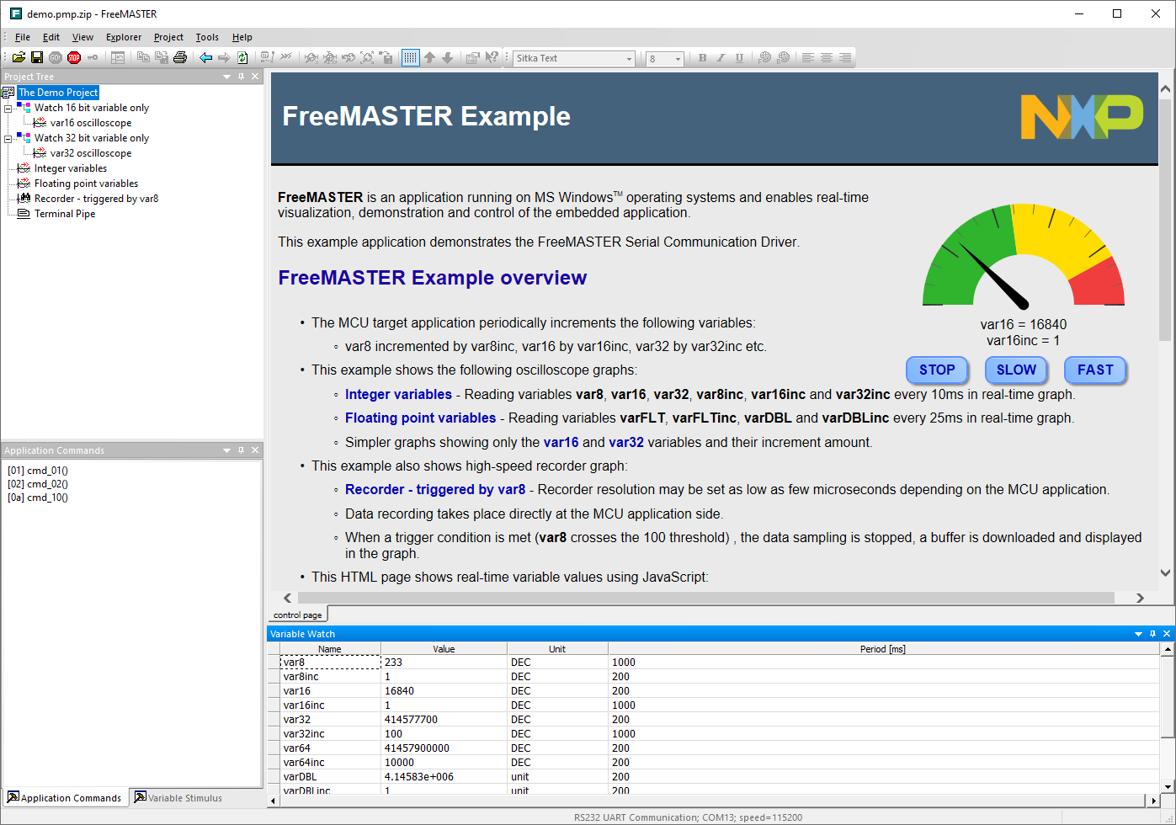The height and width of the screenshot is (825, 1176).
Task: Open the Recorder - triggered by var8 link
Action: tap(435, 489)
